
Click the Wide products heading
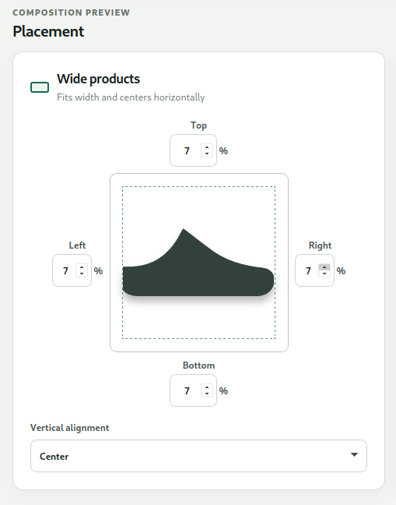coord(98,79)
